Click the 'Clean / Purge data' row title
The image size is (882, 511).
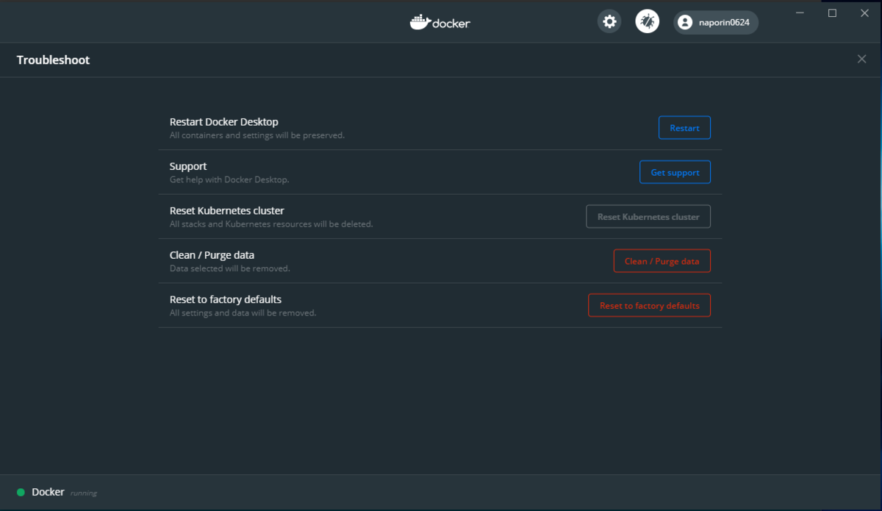[x=212, y=255]
